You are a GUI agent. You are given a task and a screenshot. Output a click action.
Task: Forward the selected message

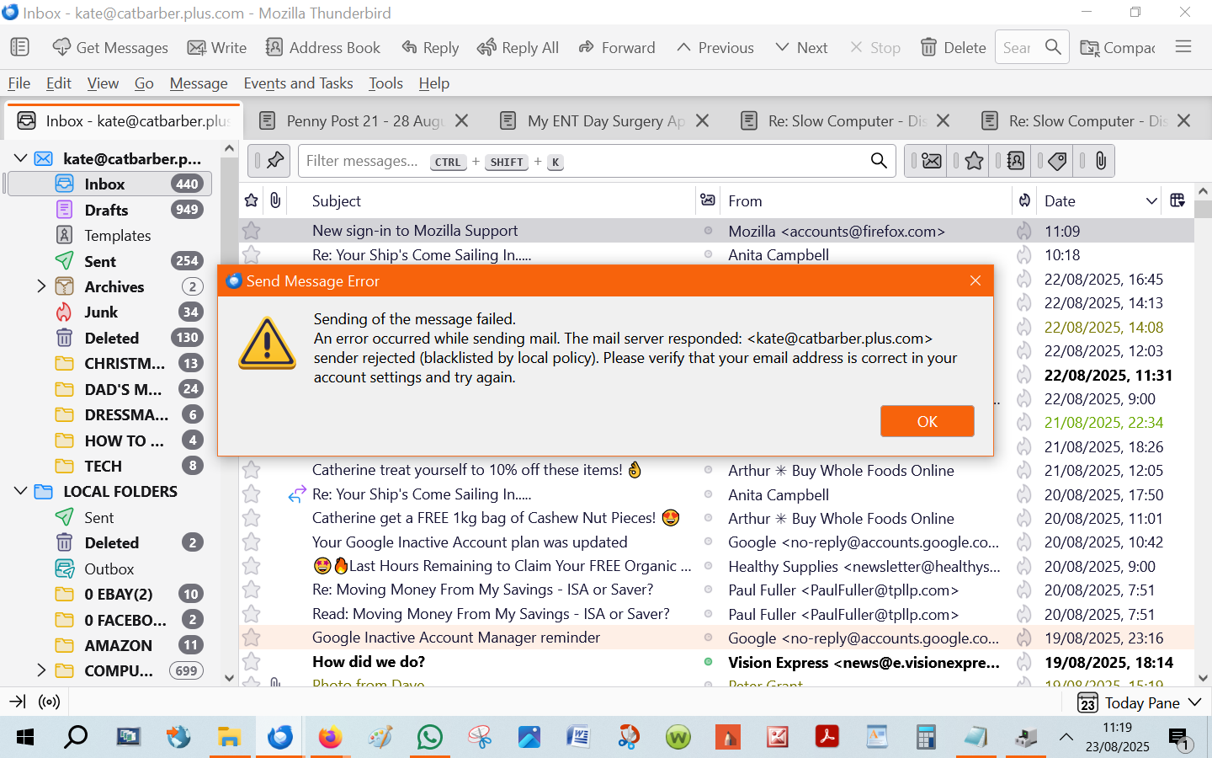[617, 47]
